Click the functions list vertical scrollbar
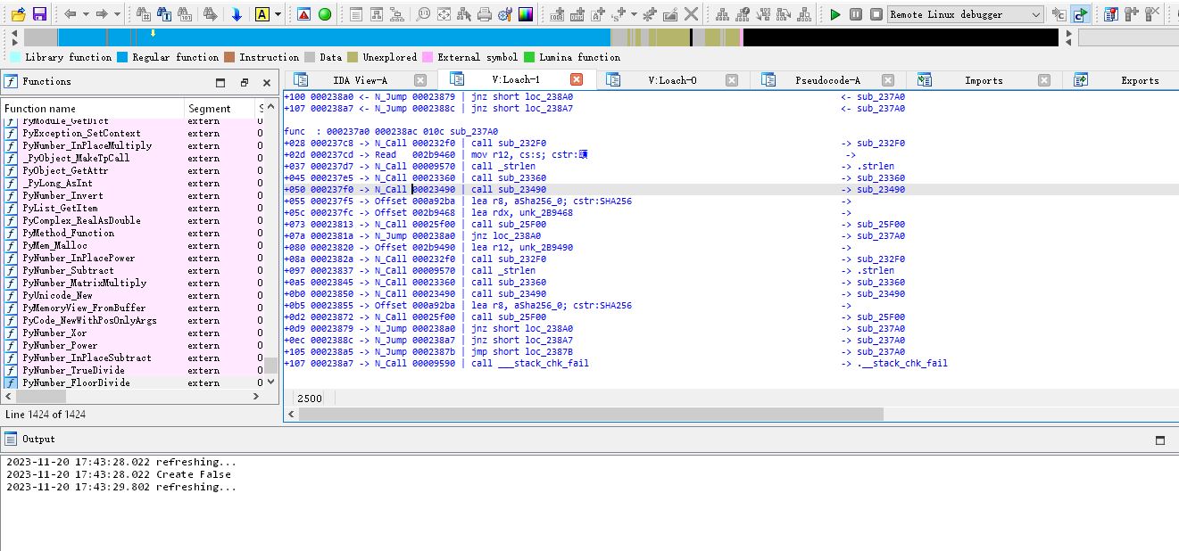The width and height of the screenshot is (1179, 551). (271, 366)
